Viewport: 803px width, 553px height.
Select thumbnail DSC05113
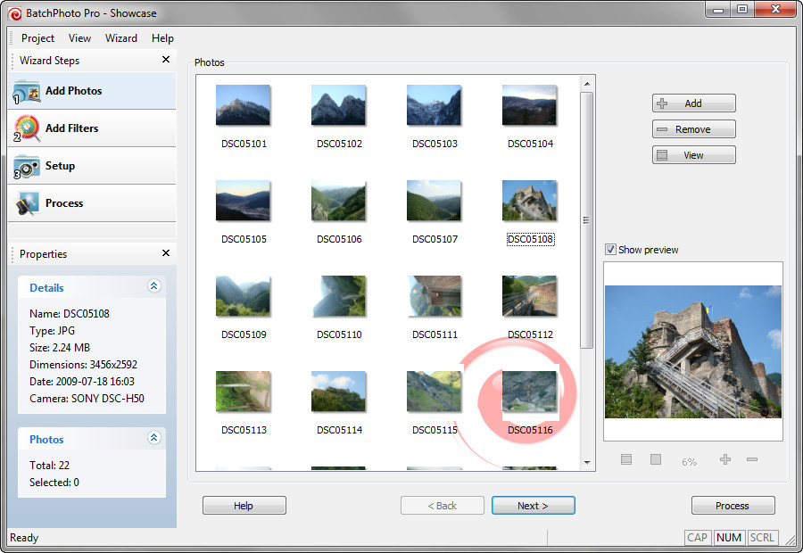pyautogui.click(x=244, y=392)
